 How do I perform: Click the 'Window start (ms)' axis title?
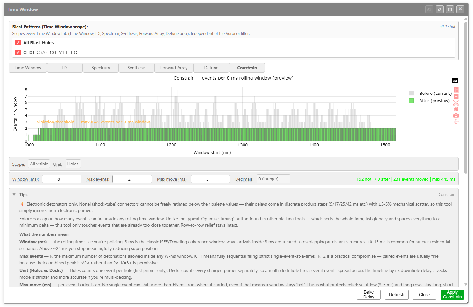[212, 152]
